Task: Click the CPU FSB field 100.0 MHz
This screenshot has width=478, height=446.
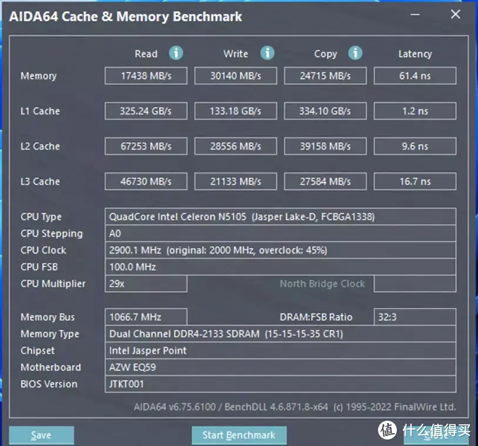Action: (x=280, y=267)
